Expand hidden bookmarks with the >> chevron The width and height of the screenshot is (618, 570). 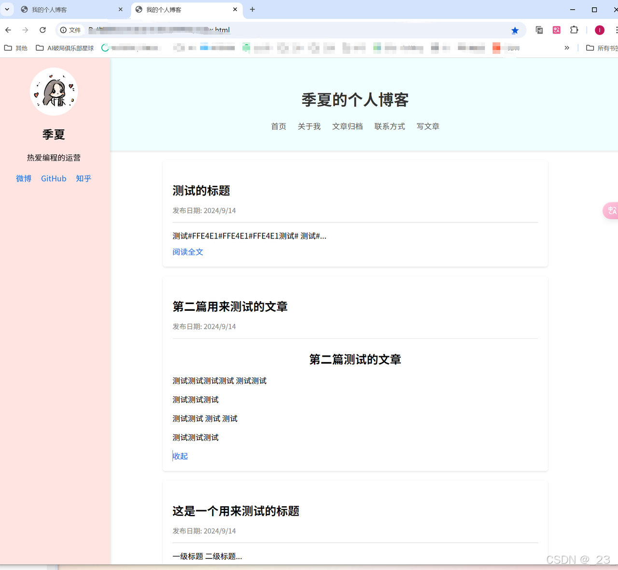tap(566, 48)
